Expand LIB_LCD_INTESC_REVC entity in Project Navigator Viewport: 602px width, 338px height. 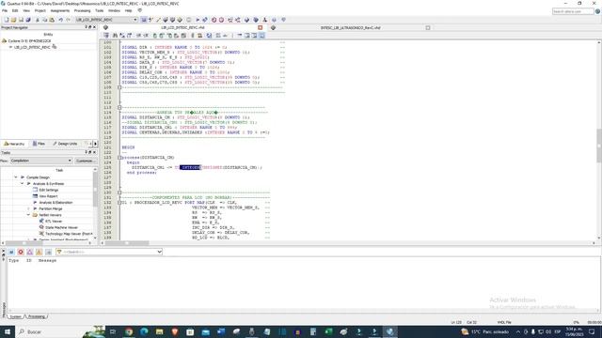coord(10,47)
